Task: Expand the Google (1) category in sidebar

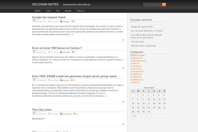Action: 131,66
